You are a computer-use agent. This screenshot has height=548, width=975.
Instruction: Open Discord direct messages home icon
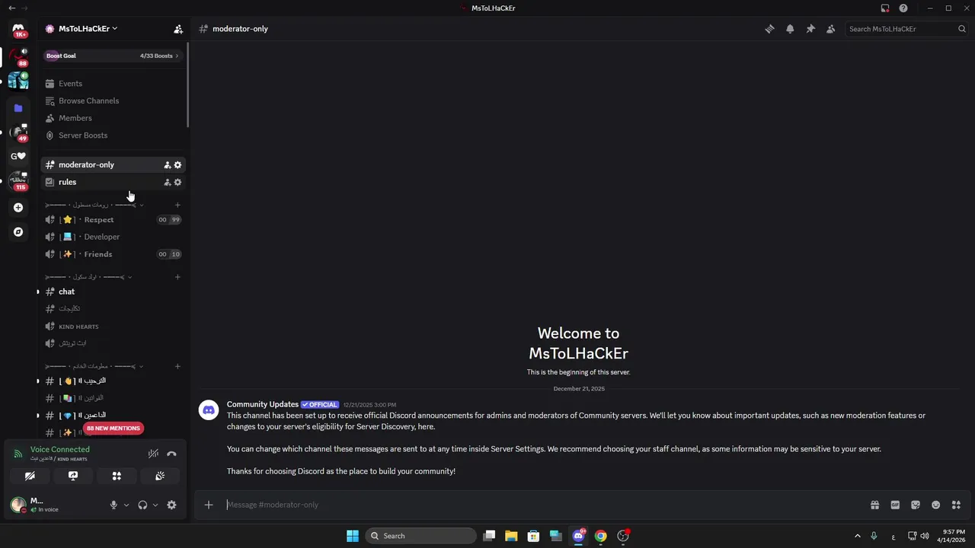click(x=18, y=29)
